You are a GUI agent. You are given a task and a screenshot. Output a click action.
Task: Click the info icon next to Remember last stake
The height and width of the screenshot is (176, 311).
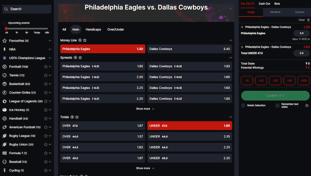pos(307,105)
